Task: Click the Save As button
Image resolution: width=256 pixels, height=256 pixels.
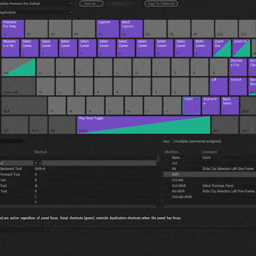Action: (91, 4)
